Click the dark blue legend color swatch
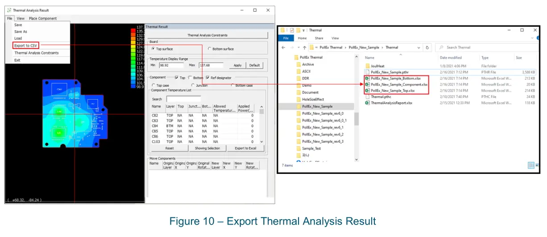The height and width of the screenshot is (237, 547). click(x=133, y=86)
